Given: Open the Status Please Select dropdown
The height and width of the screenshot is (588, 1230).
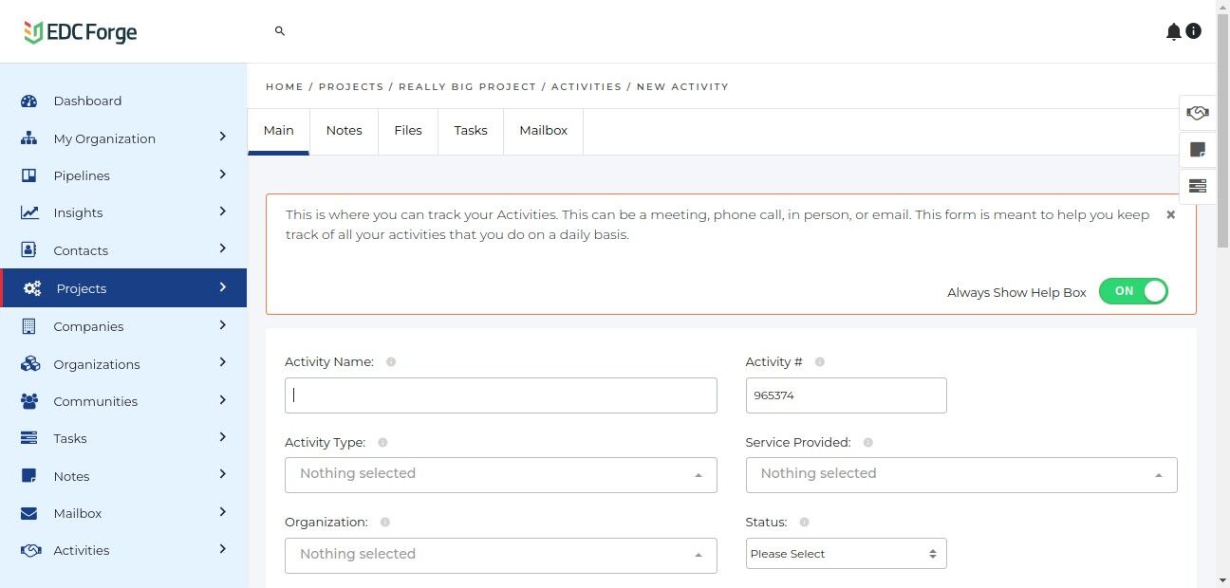Looking at the screenshot, I should (x=846, y=554).
